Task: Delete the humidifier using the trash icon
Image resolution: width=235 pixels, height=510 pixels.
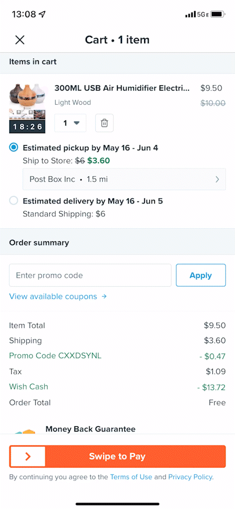Action: tap(104, 123)
